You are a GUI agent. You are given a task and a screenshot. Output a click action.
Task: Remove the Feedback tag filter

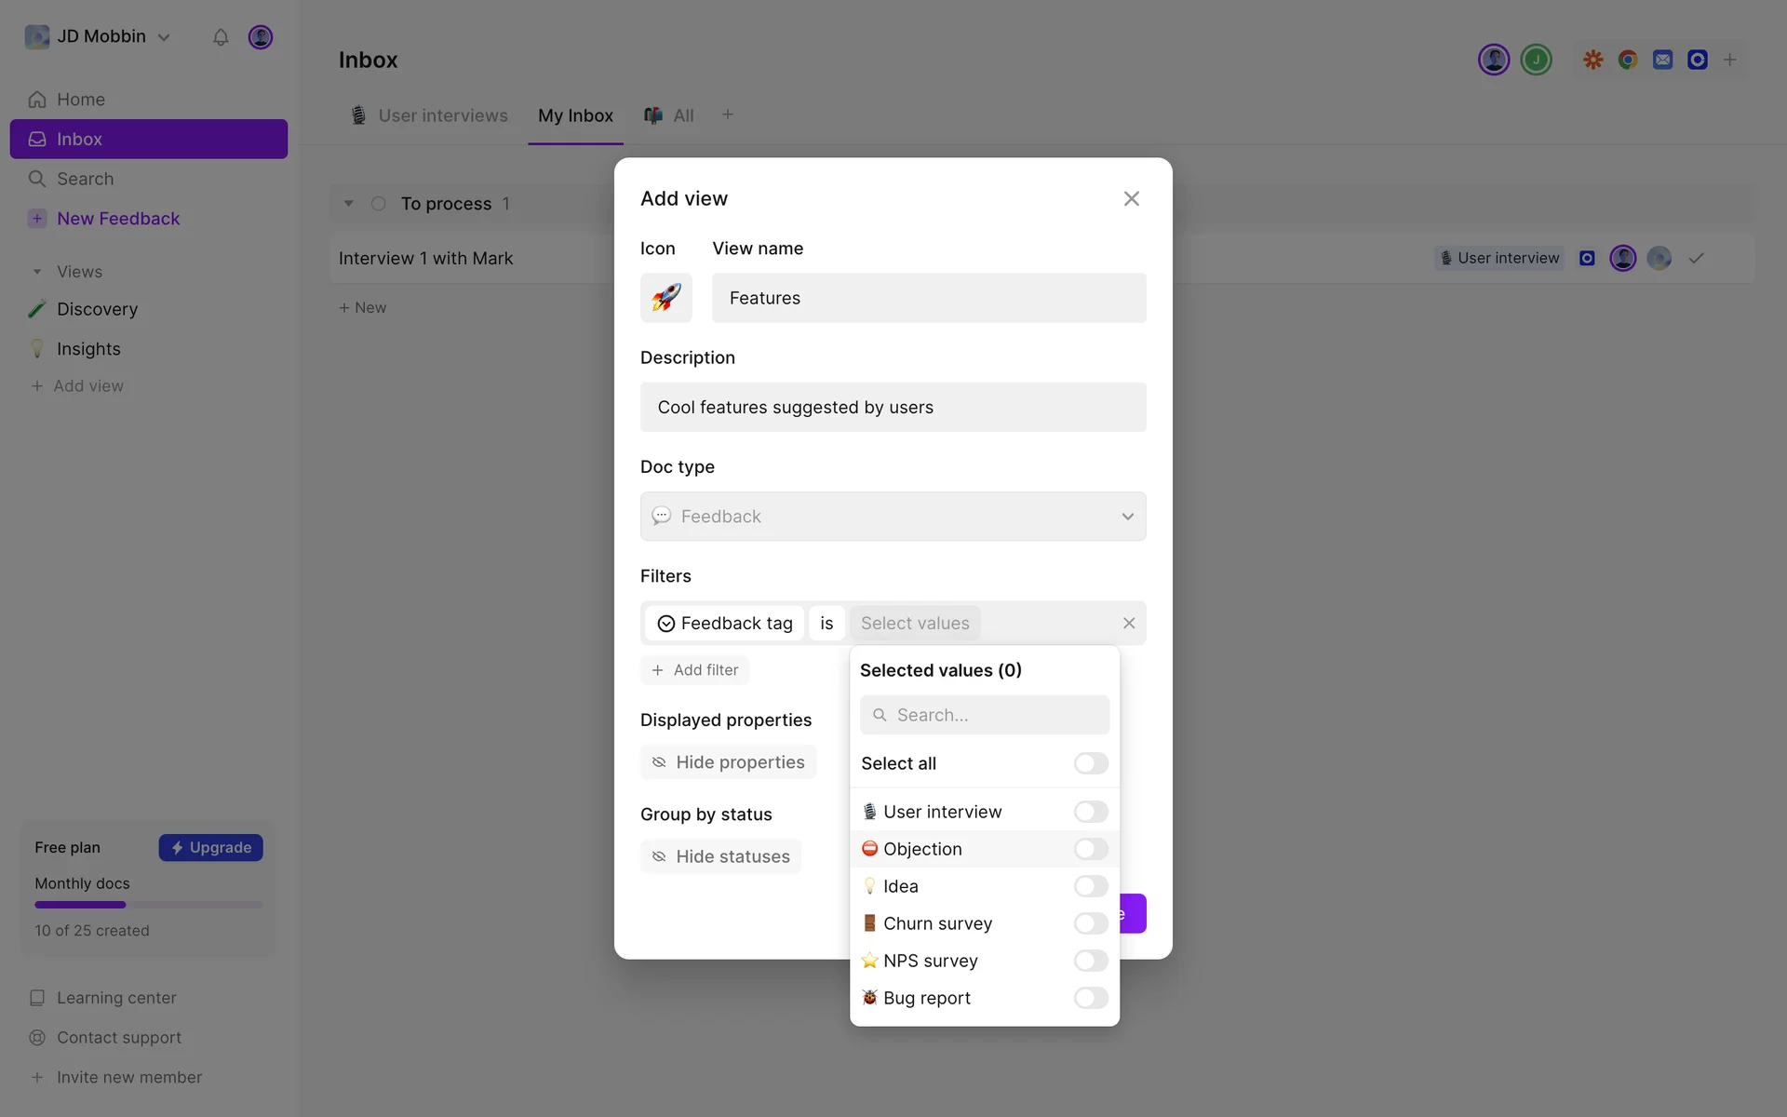tap(1128, 623)
